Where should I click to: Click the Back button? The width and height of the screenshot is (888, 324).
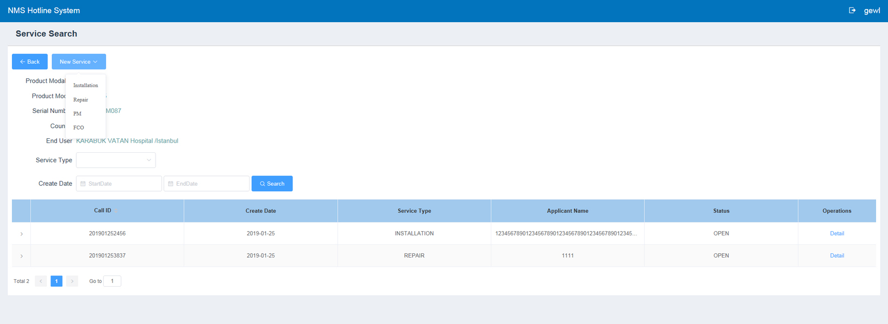(x=30, y=62)
